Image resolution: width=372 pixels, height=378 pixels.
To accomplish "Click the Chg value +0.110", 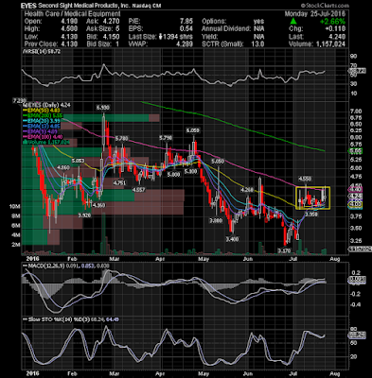I will coord(335,29).
